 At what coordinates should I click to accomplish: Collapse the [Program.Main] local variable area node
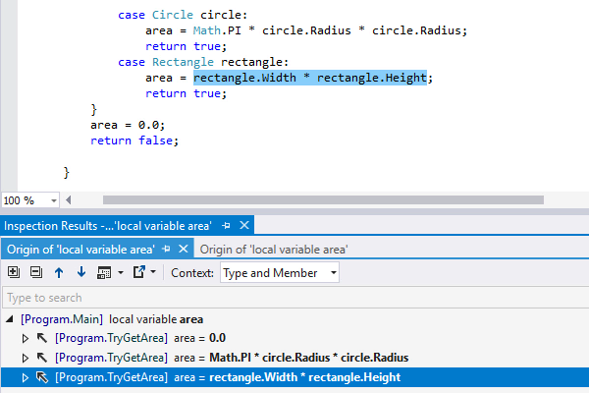[10, 319]
